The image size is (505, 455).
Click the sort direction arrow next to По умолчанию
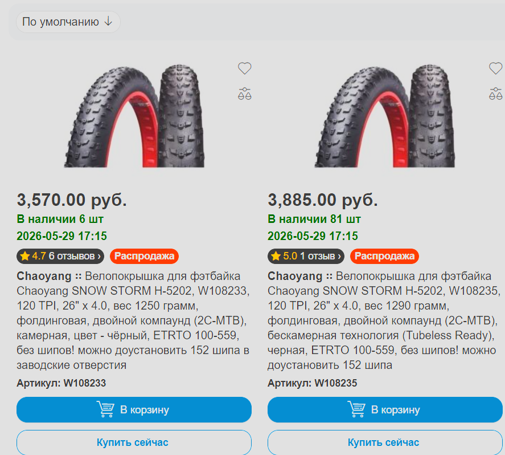point(109,22)
